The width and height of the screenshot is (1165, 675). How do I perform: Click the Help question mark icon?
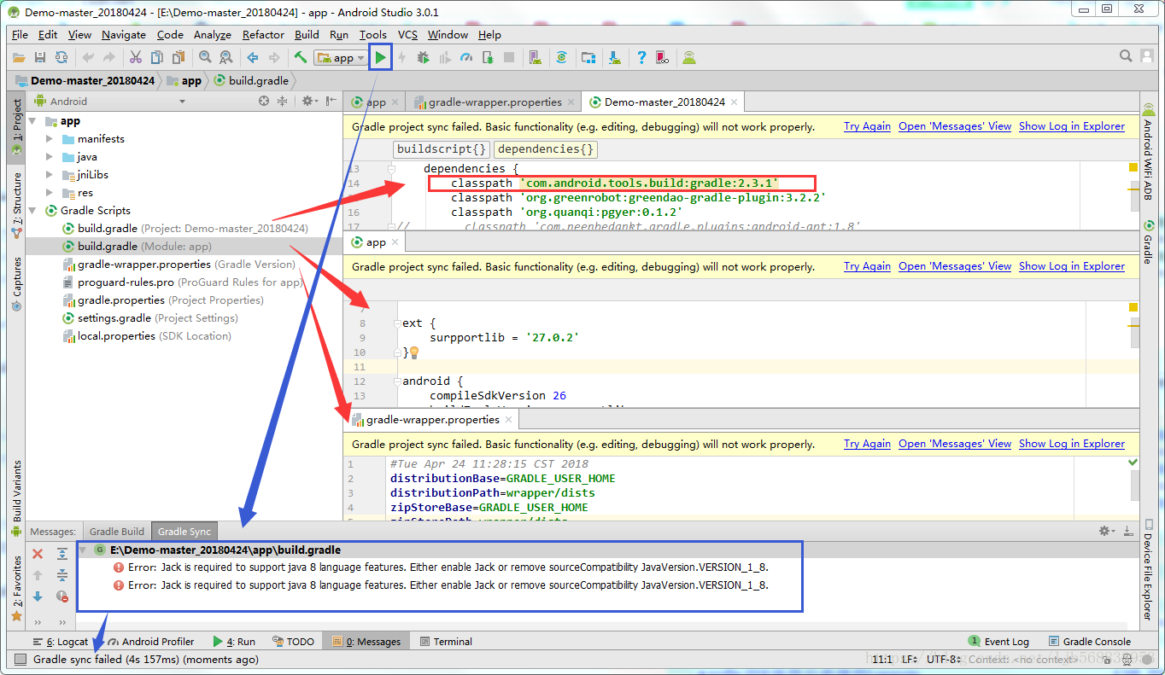(641, 57)
